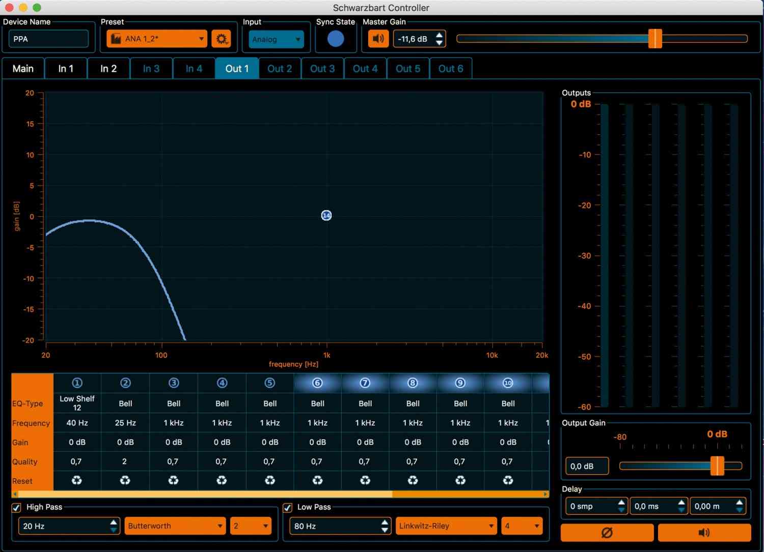Toggle the Low Pass checkbox
Image resolution: width=764 pixels, height=552 pixels.
click(287, 508)
